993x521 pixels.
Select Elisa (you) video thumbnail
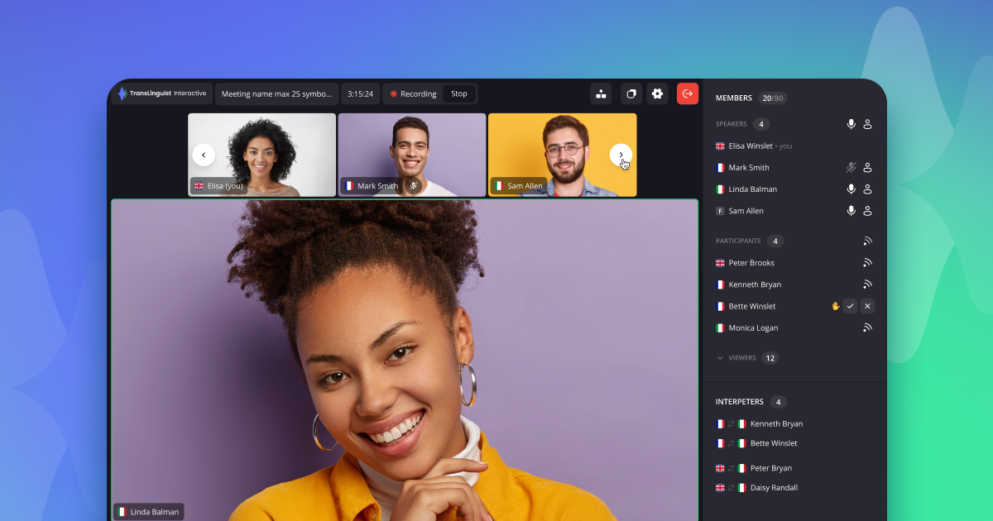point(261,155)
